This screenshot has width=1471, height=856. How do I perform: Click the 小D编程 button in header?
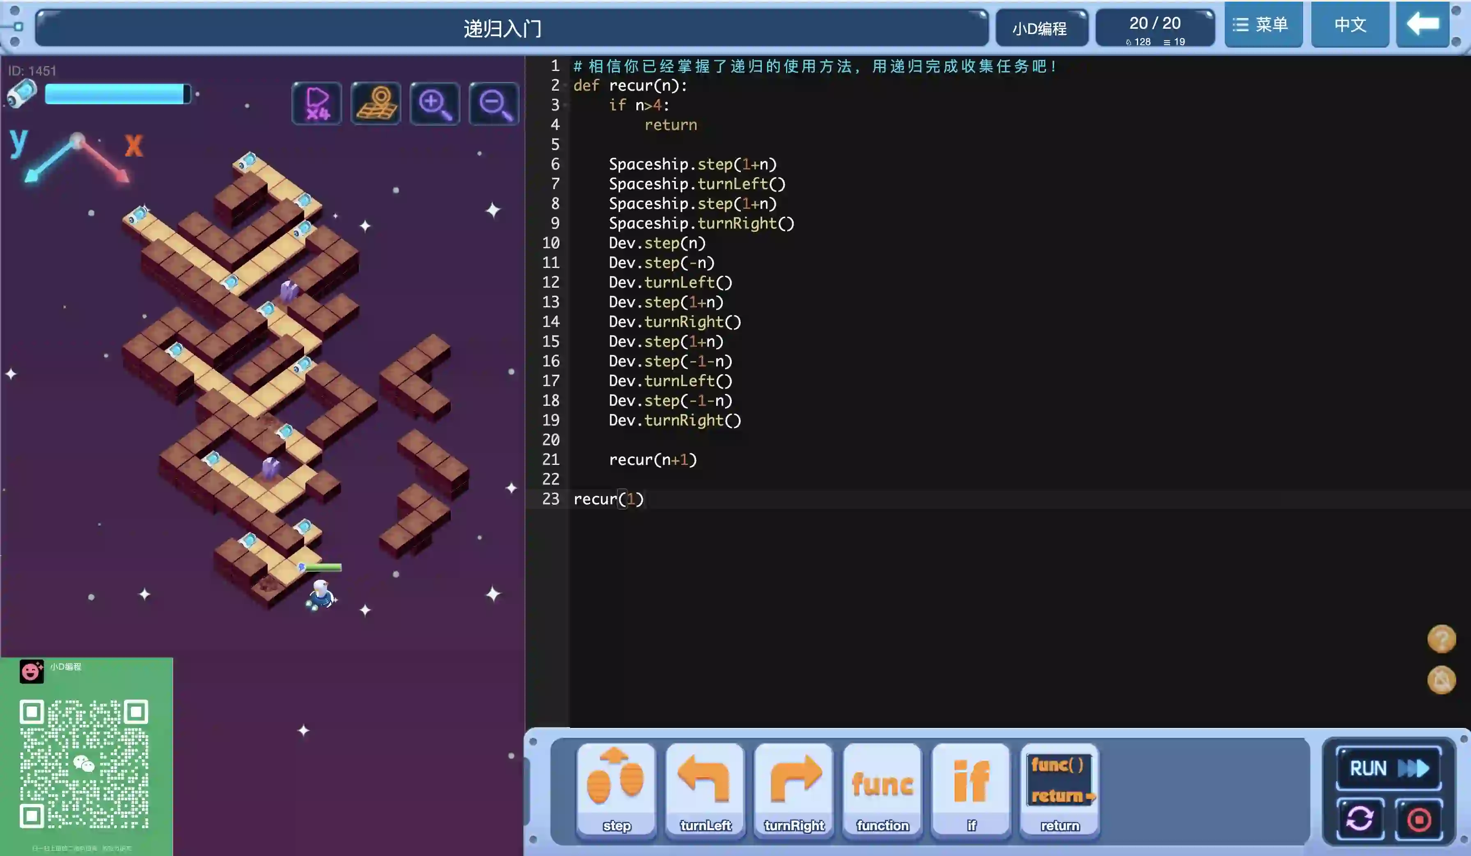pos(1040,28)
